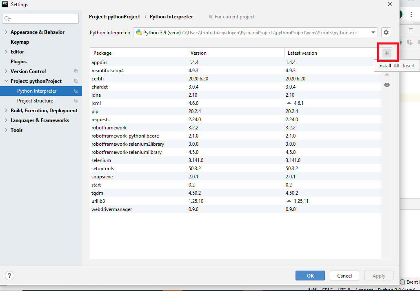Open the Python Interpreter dropdown arrow
This screenshot has width=420, height=291.
tap(373, 32)
